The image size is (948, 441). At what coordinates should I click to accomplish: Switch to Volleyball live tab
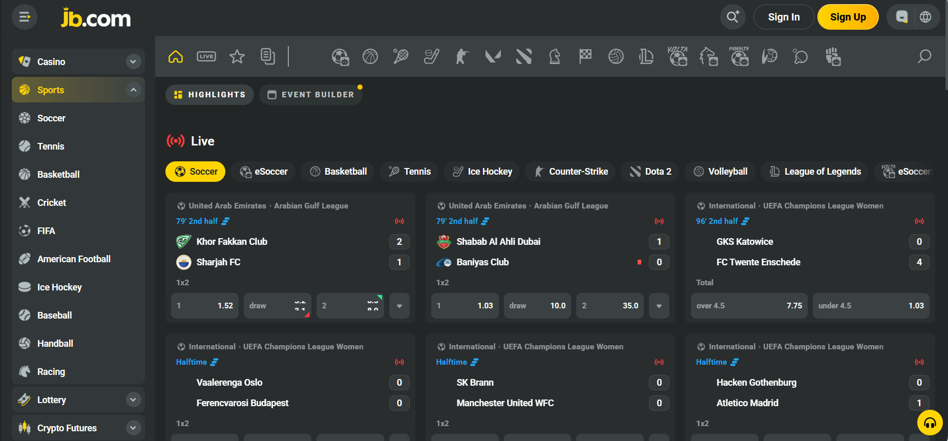[720, 172]
